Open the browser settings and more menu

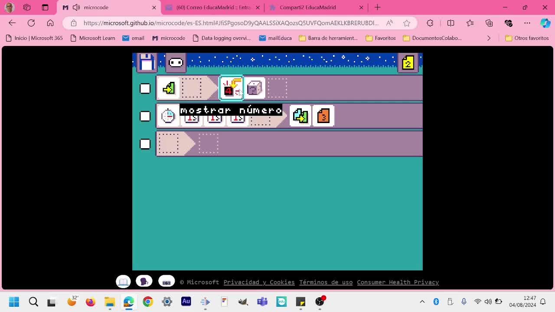(x=527, y=23)
